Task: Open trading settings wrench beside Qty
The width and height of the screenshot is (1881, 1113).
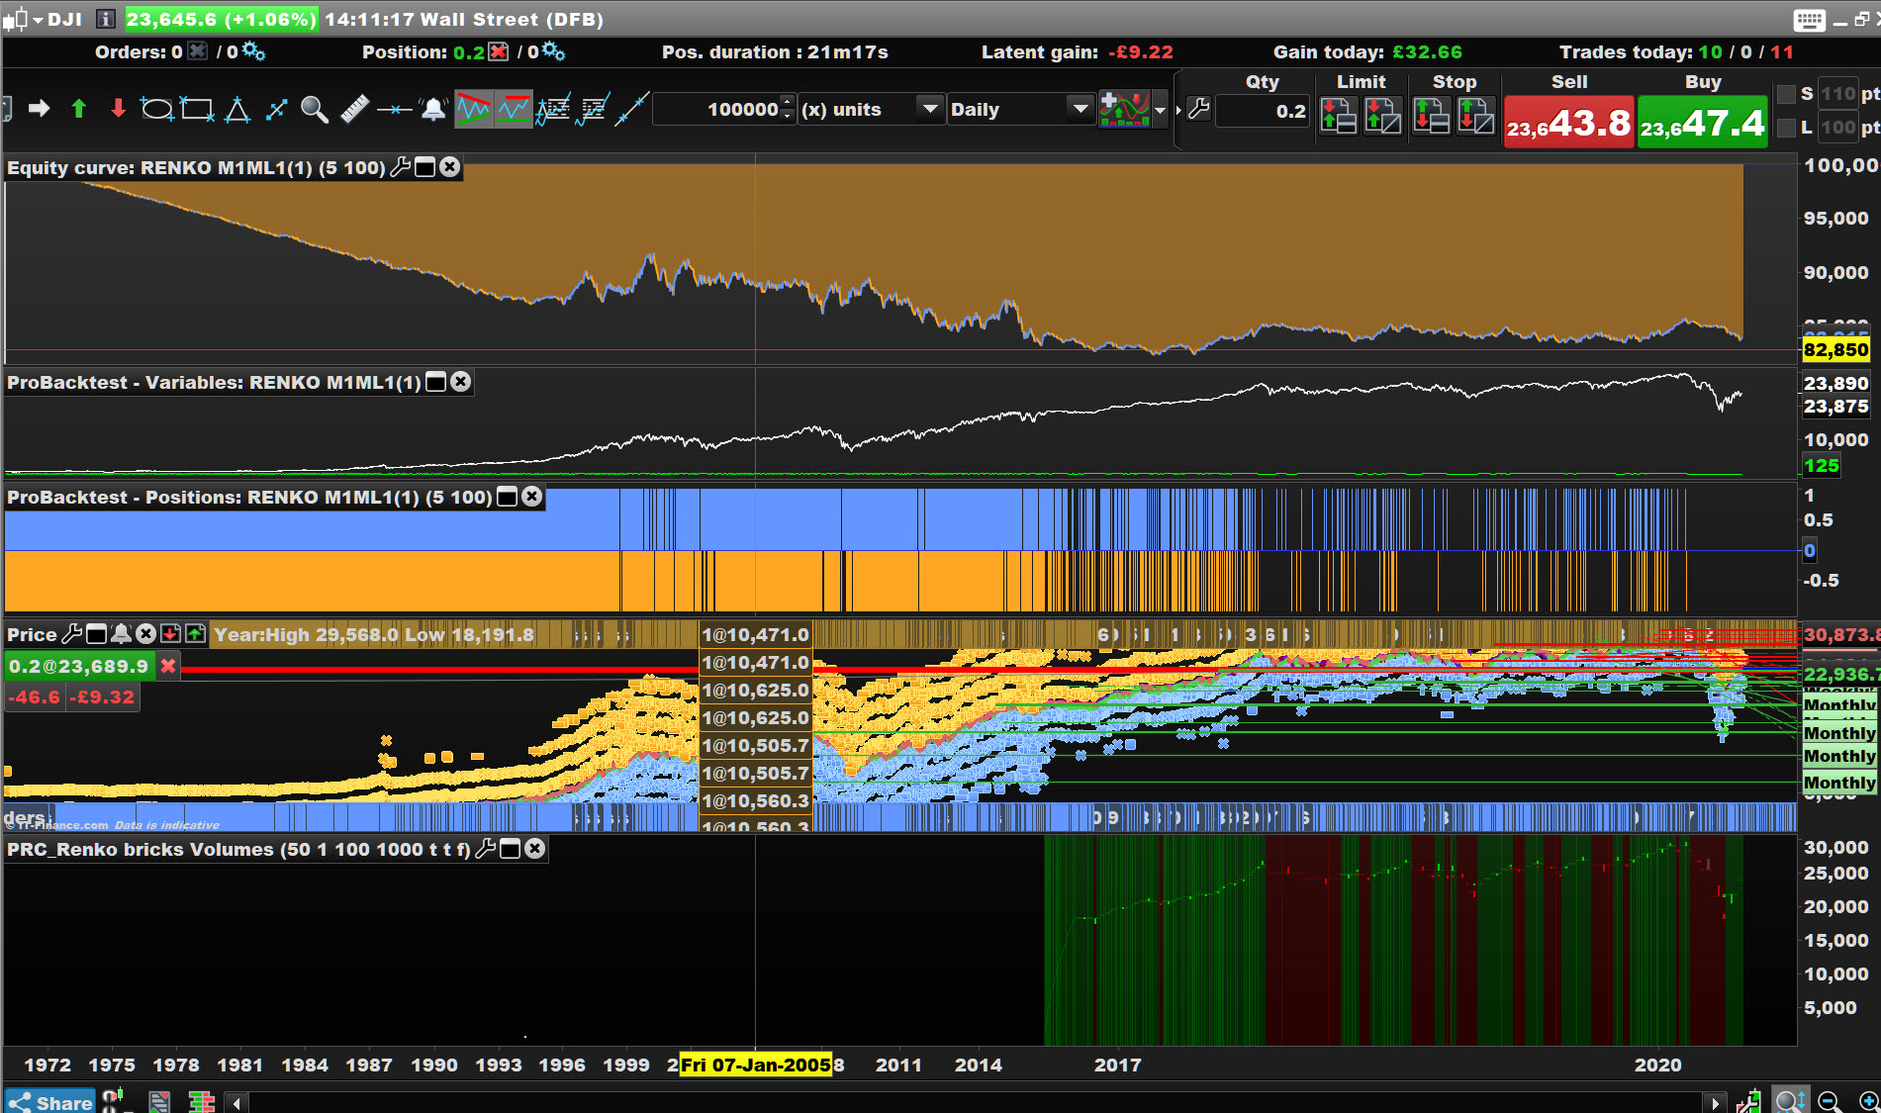Action: pos(1198,109)
